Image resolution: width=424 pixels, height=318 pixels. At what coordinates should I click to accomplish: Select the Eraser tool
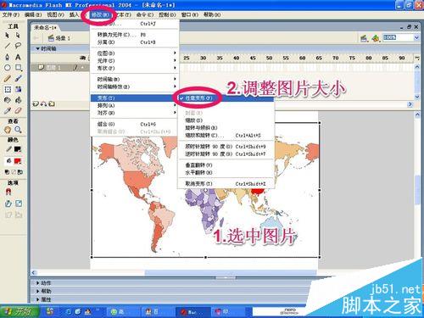(x=18, y=111)
